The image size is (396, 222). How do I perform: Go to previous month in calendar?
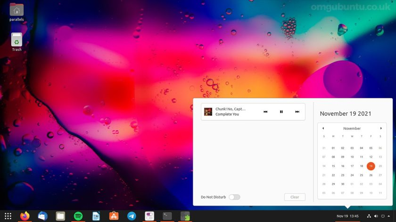click(323, 128)
